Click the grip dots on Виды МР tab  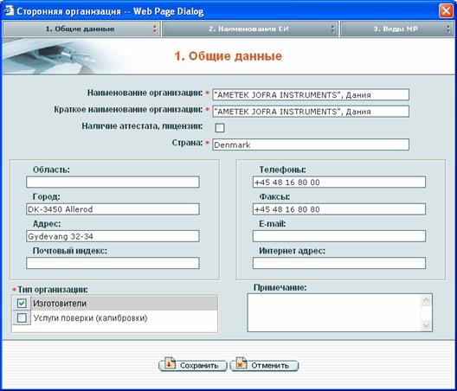click(x=448, y=29)
